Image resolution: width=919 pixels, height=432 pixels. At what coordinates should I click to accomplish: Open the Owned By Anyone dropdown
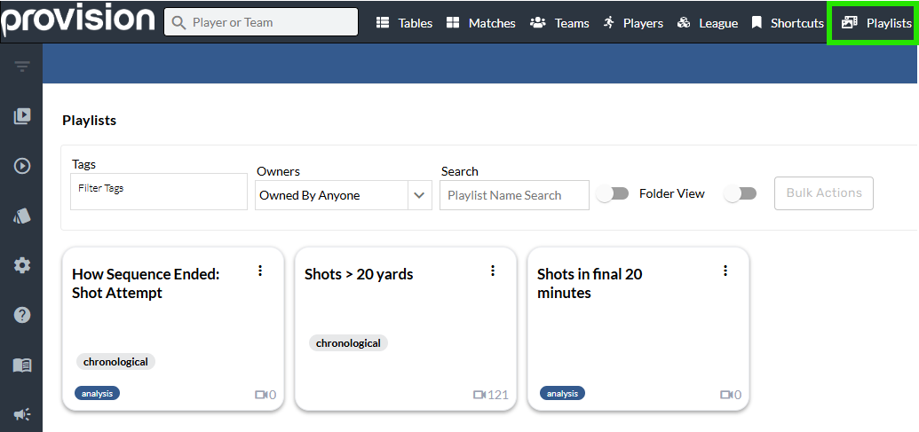click(344, 195)
